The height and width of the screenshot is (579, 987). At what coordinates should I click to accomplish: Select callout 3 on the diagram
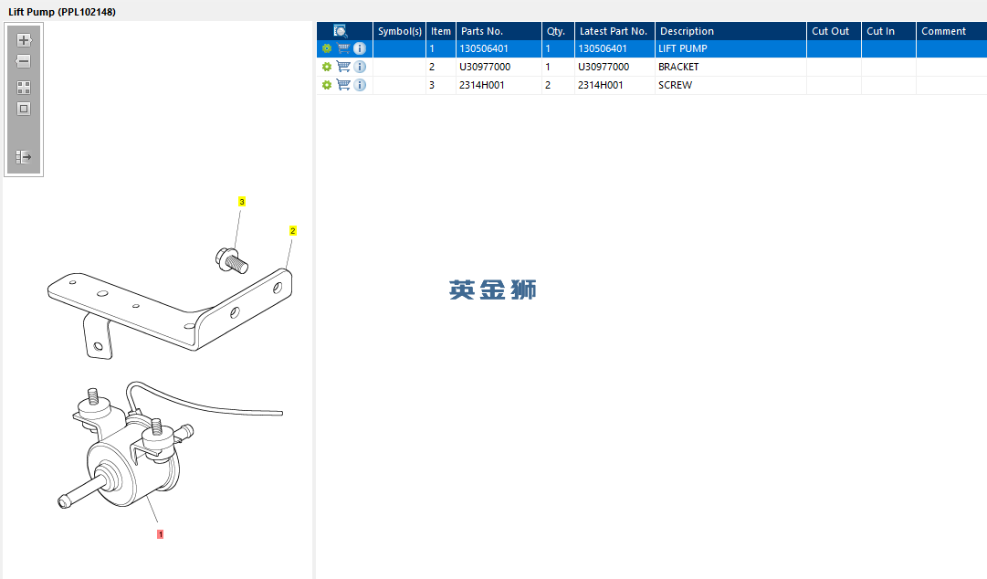pos(242,202)
